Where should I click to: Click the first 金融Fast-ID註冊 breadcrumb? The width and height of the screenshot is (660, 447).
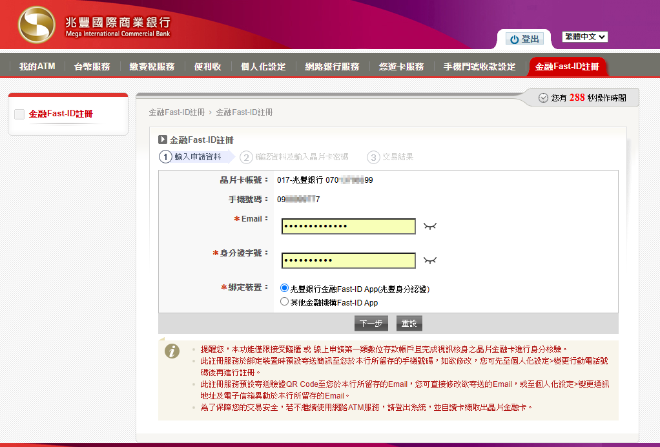coord(177,112)
